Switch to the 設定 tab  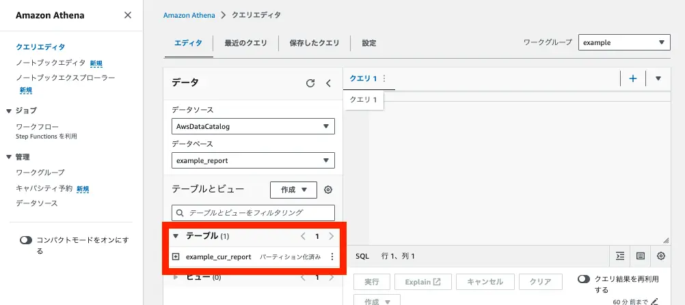[x=369, y=43]
